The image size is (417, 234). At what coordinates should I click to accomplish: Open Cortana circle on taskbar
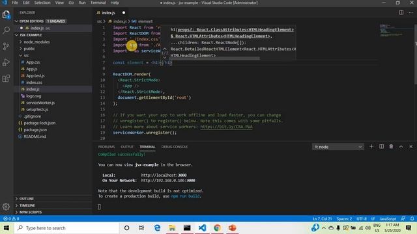tap(126, 228)
